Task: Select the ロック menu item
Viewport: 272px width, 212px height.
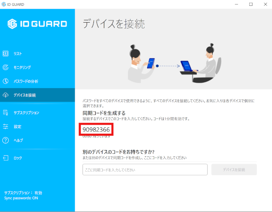Action: click(37, 158)
